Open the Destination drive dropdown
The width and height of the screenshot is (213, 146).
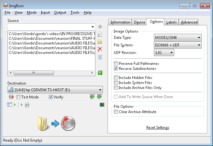(55, 90)
